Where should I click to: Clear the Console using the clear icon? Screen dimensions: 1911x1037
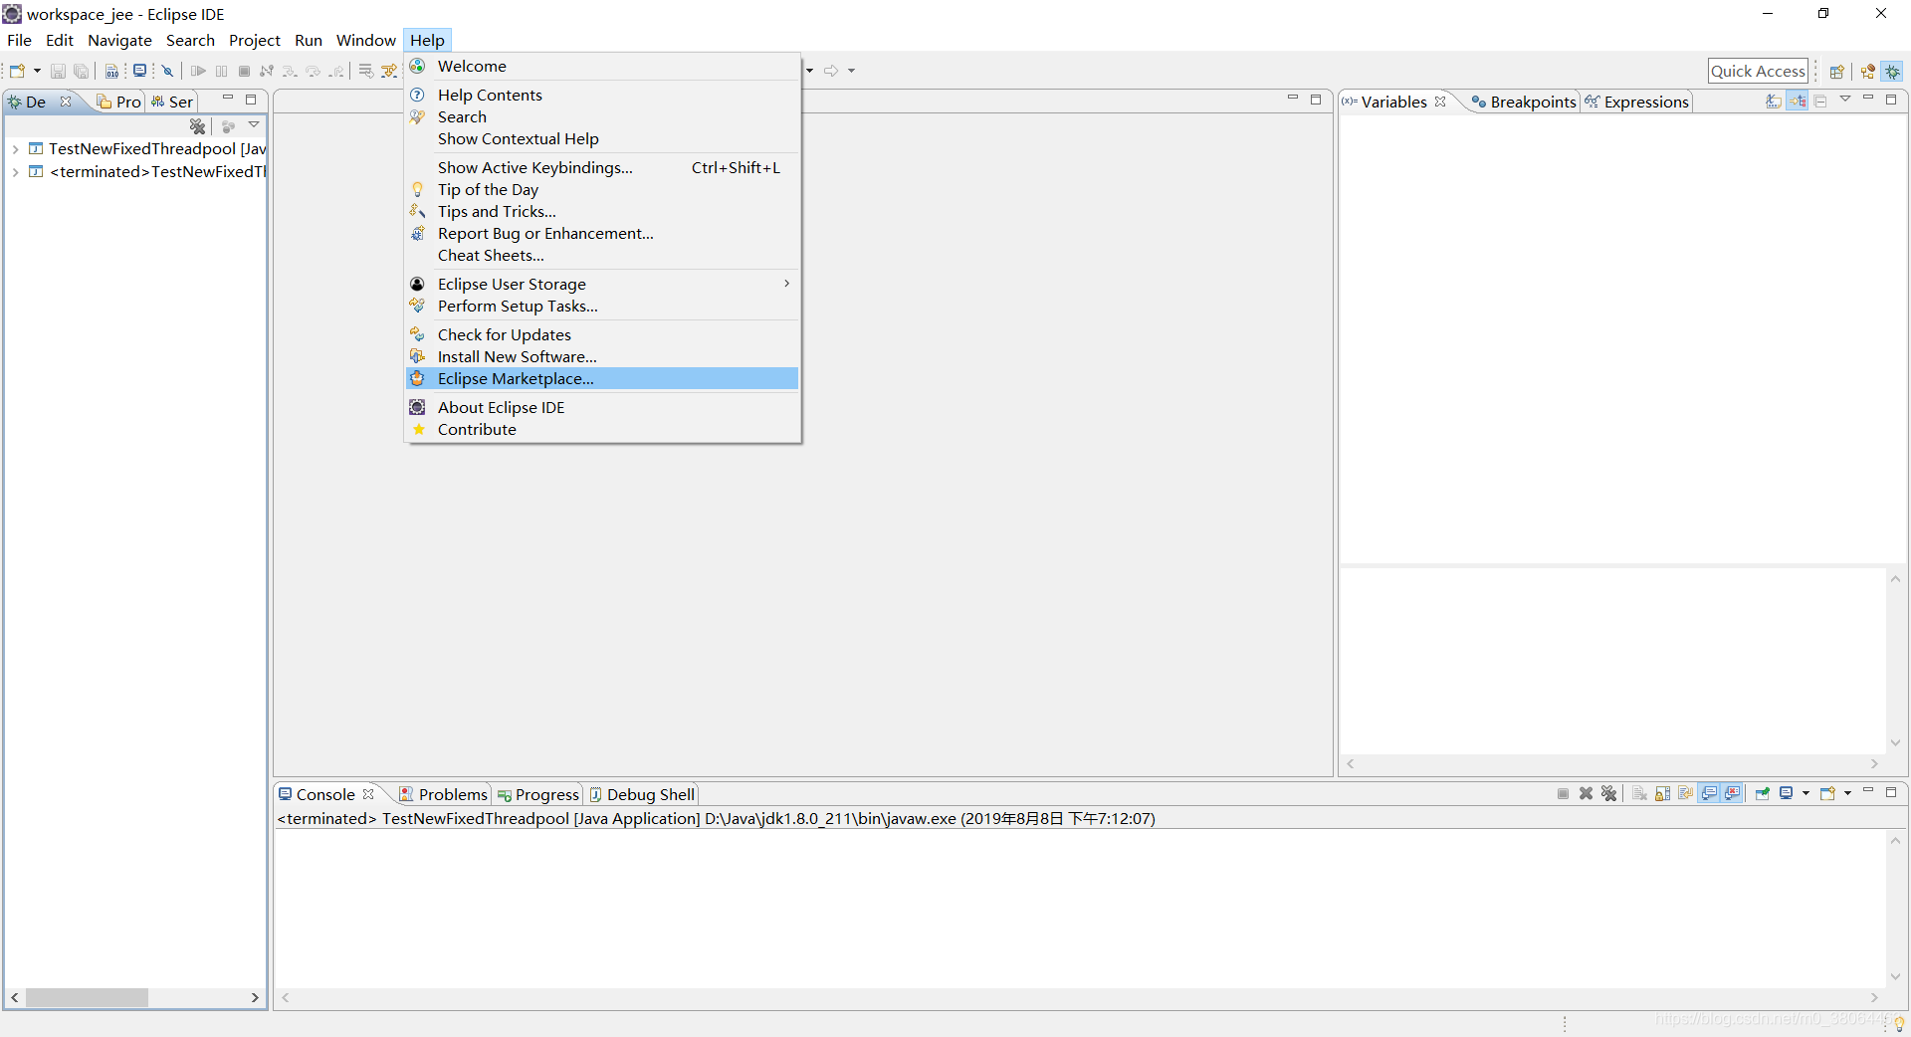tap(1638, 793)
